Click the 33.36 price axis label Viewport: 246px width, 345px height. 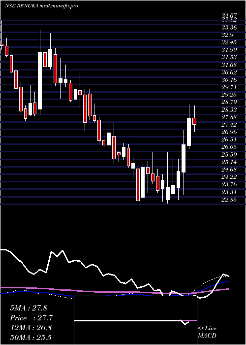[229, 28]
